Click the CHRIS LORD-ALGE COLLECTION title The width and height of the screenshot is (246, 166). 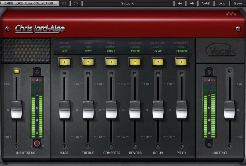click(29, 3)
